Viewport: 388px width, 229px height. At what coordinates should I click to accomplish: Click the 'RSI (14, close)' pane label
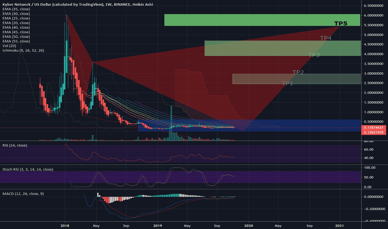[x=15, y=145]
